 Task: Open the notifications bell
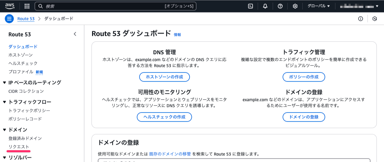click(x=265, y=6)
